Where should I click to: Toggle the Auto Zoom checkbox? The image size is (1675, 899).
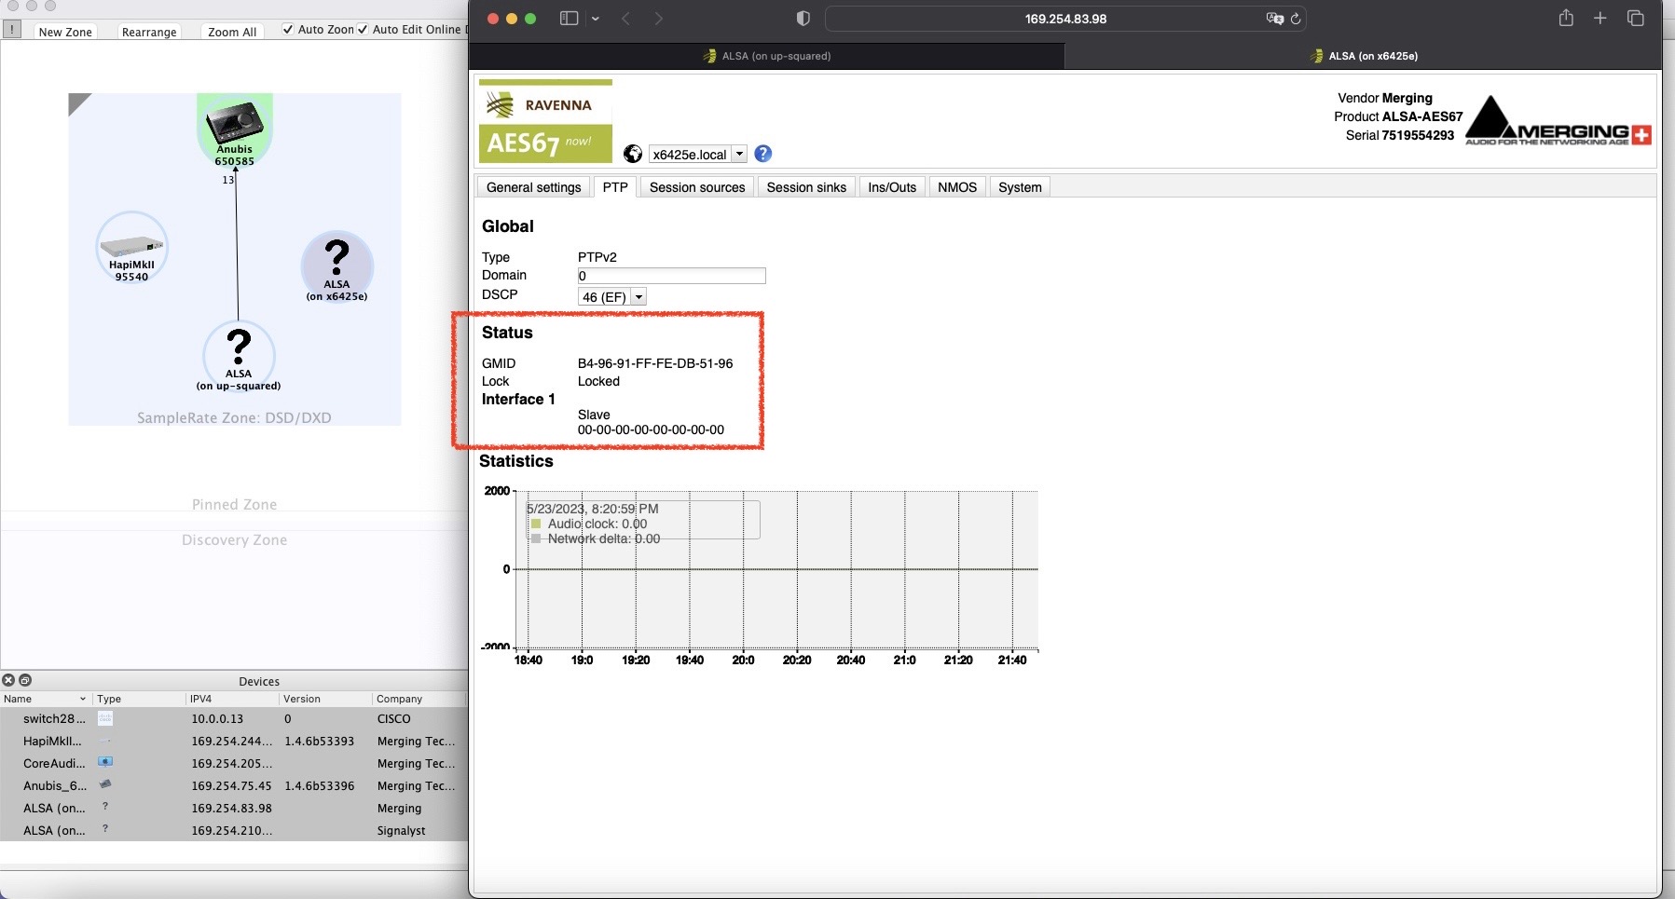(x=288, y=29)
